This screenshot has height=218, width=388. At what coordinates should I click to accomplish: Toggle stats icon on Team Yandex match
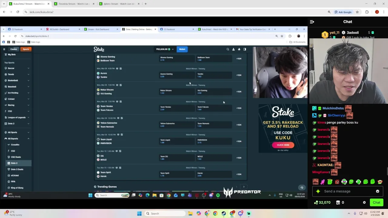click(121, 101)
